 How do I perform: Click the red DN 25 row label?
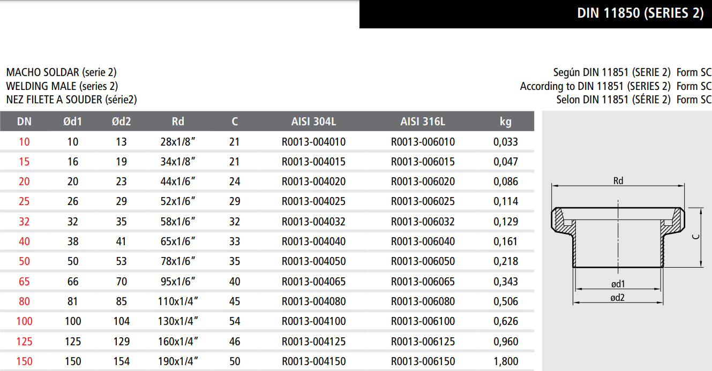pos(24,201)
